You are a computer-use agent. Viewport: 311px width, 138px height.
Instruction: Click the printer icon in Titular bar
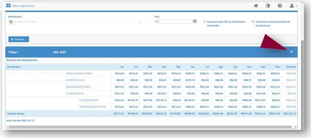(x=291, y=52)
